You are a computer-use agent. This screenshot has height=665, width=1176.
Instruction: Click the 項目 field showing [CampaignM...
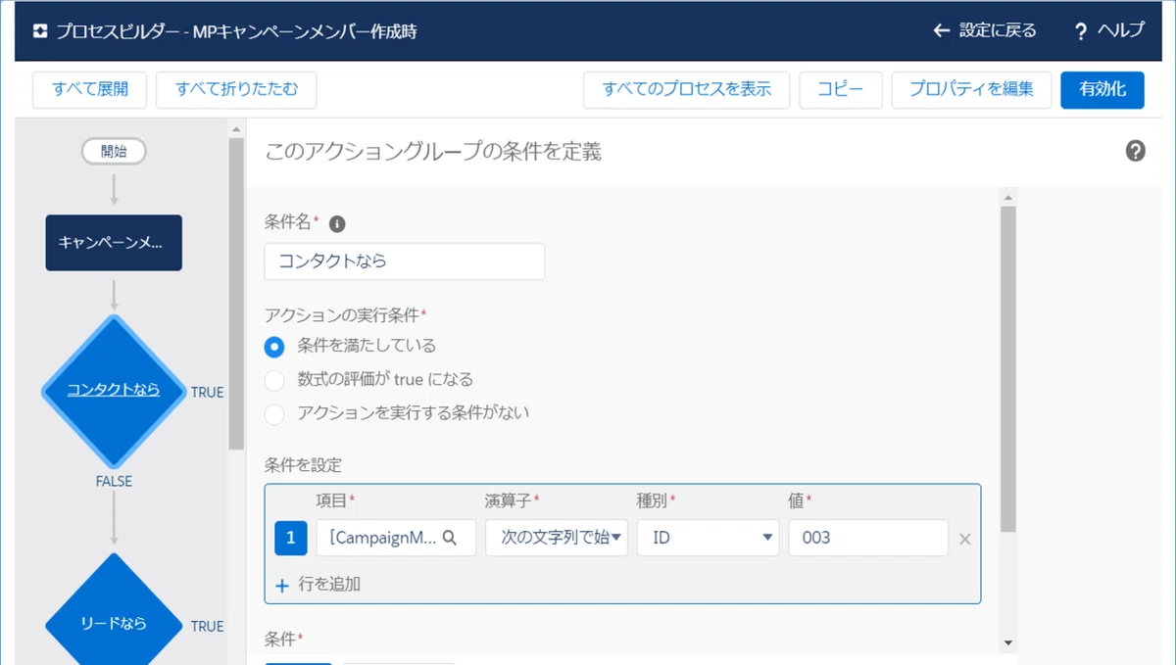point(396,538)
